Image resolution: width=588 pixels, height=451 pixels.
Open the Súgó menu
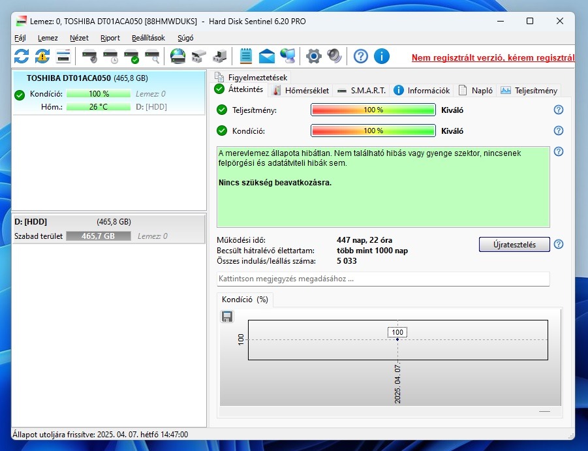[x=185, y=38]
